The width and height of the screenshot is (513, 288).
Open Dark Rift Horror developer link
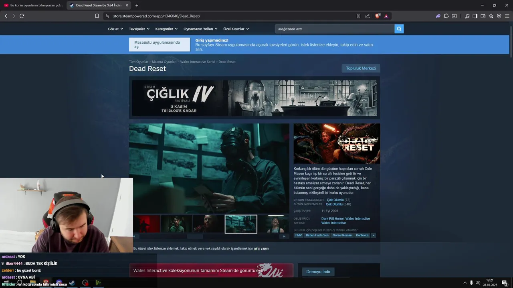332,219
